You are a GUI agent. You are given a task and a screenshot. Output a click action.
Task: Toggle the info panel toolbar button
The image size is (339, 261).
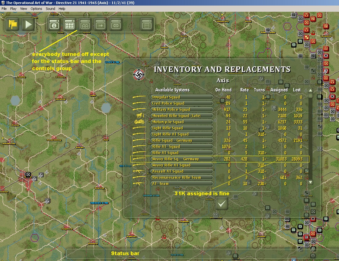coord(54,24)
